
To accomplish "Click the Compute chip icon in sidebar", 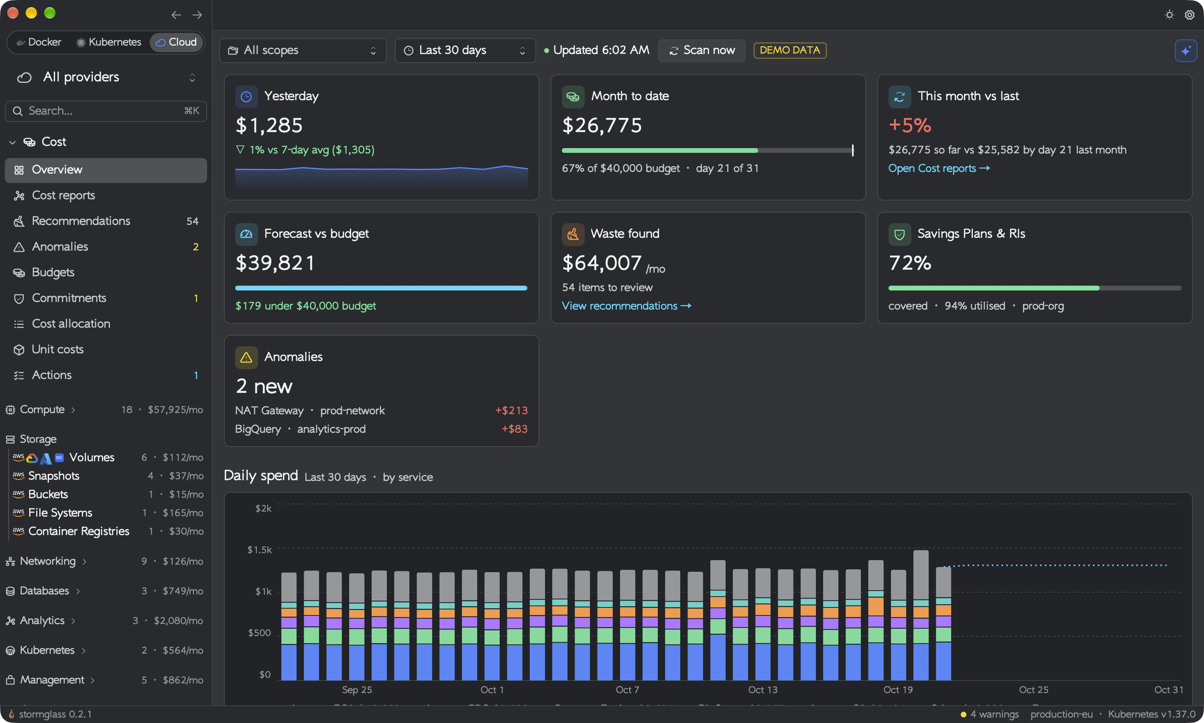I will 10,410.
